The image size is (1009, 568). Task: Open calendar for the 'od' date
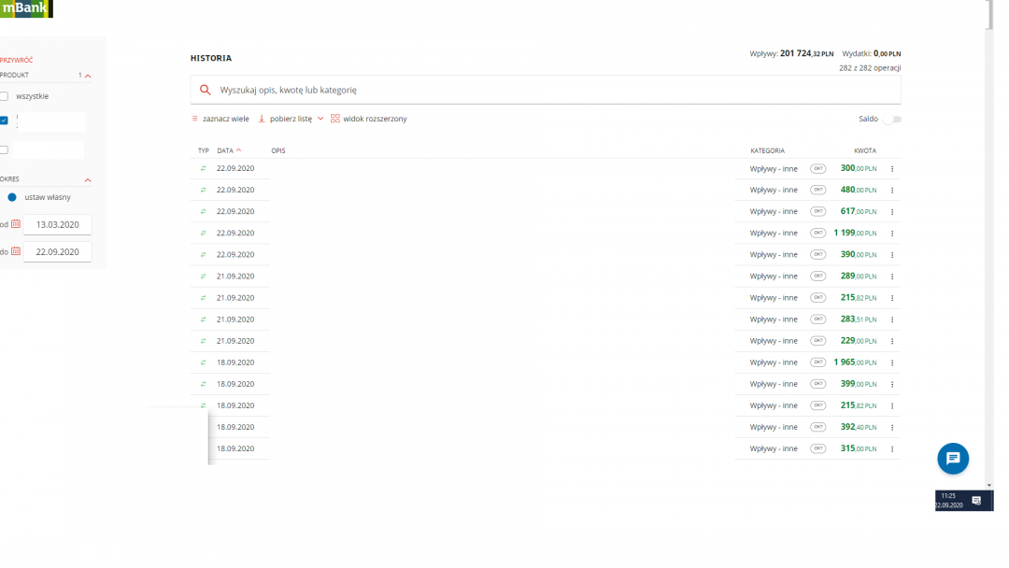point(16,224)
